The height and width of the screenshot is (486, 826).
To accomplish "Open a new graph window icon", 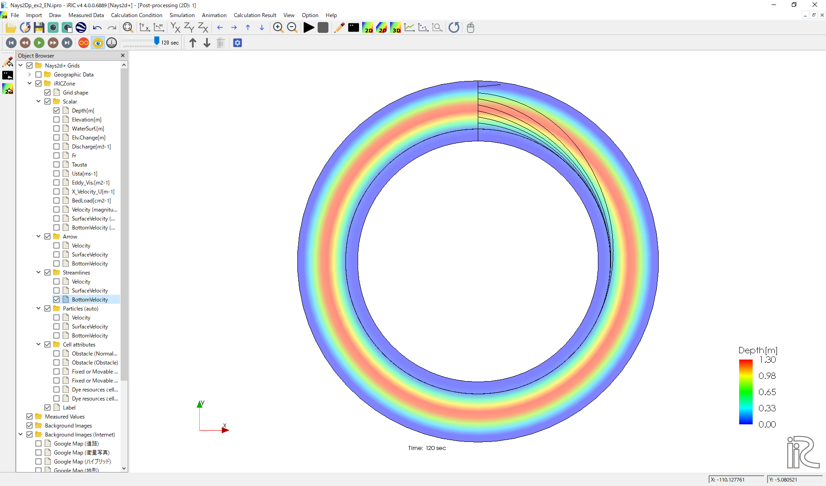I will [409, 28].
